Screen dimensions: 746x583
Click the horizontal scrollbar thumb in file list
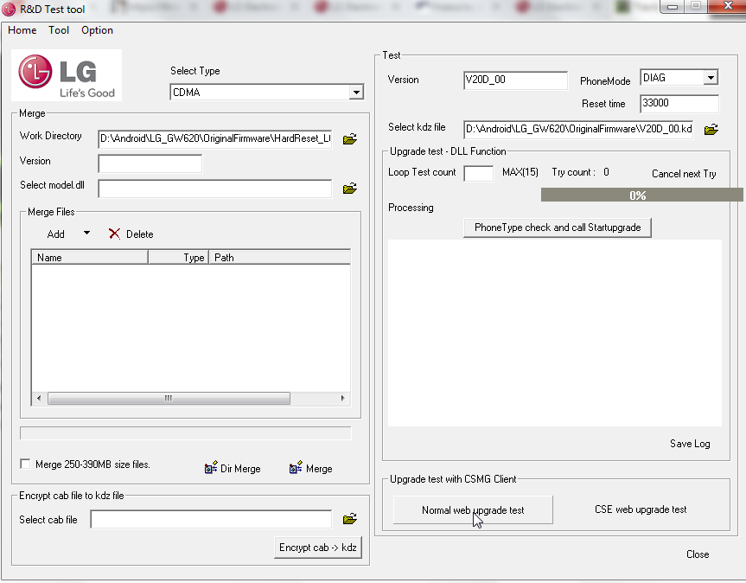(x=169, y=399)
